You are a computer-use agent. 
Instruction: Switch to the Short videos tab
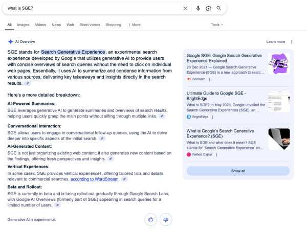pyautogui.click(x=90, y=25)
